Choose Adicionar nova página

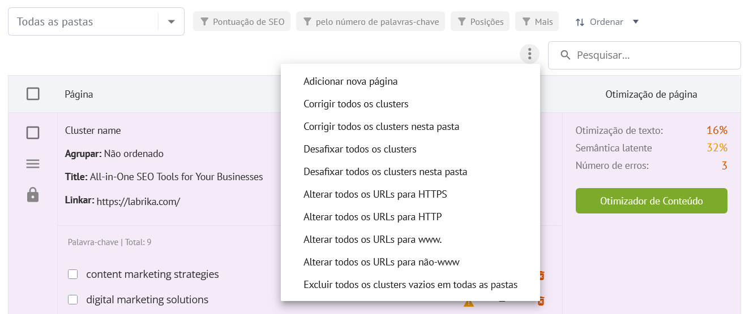[410, 81]
